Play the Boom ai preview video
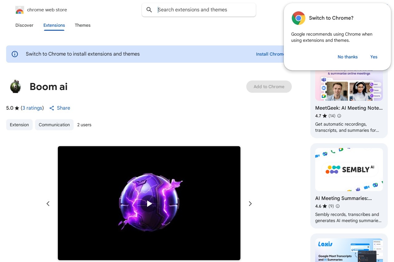The image size is (394, 262). pos(149,203)
